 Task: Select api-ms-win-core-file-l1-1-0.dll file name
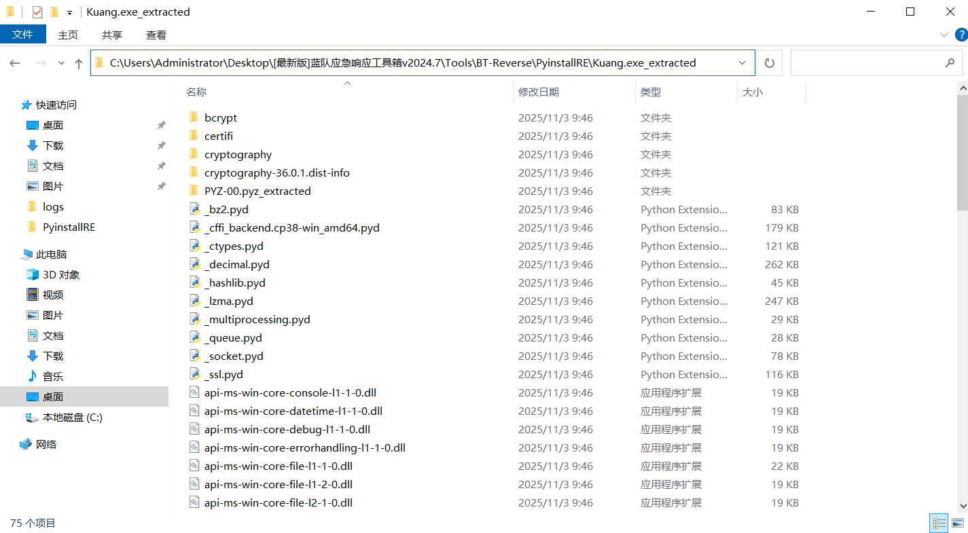tap(279, 466)
